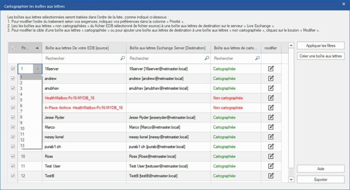Close the Cartographier les boîtes aux lettres dialog
The height and width of the screenshot is (190, 350).
coord(344,4)
